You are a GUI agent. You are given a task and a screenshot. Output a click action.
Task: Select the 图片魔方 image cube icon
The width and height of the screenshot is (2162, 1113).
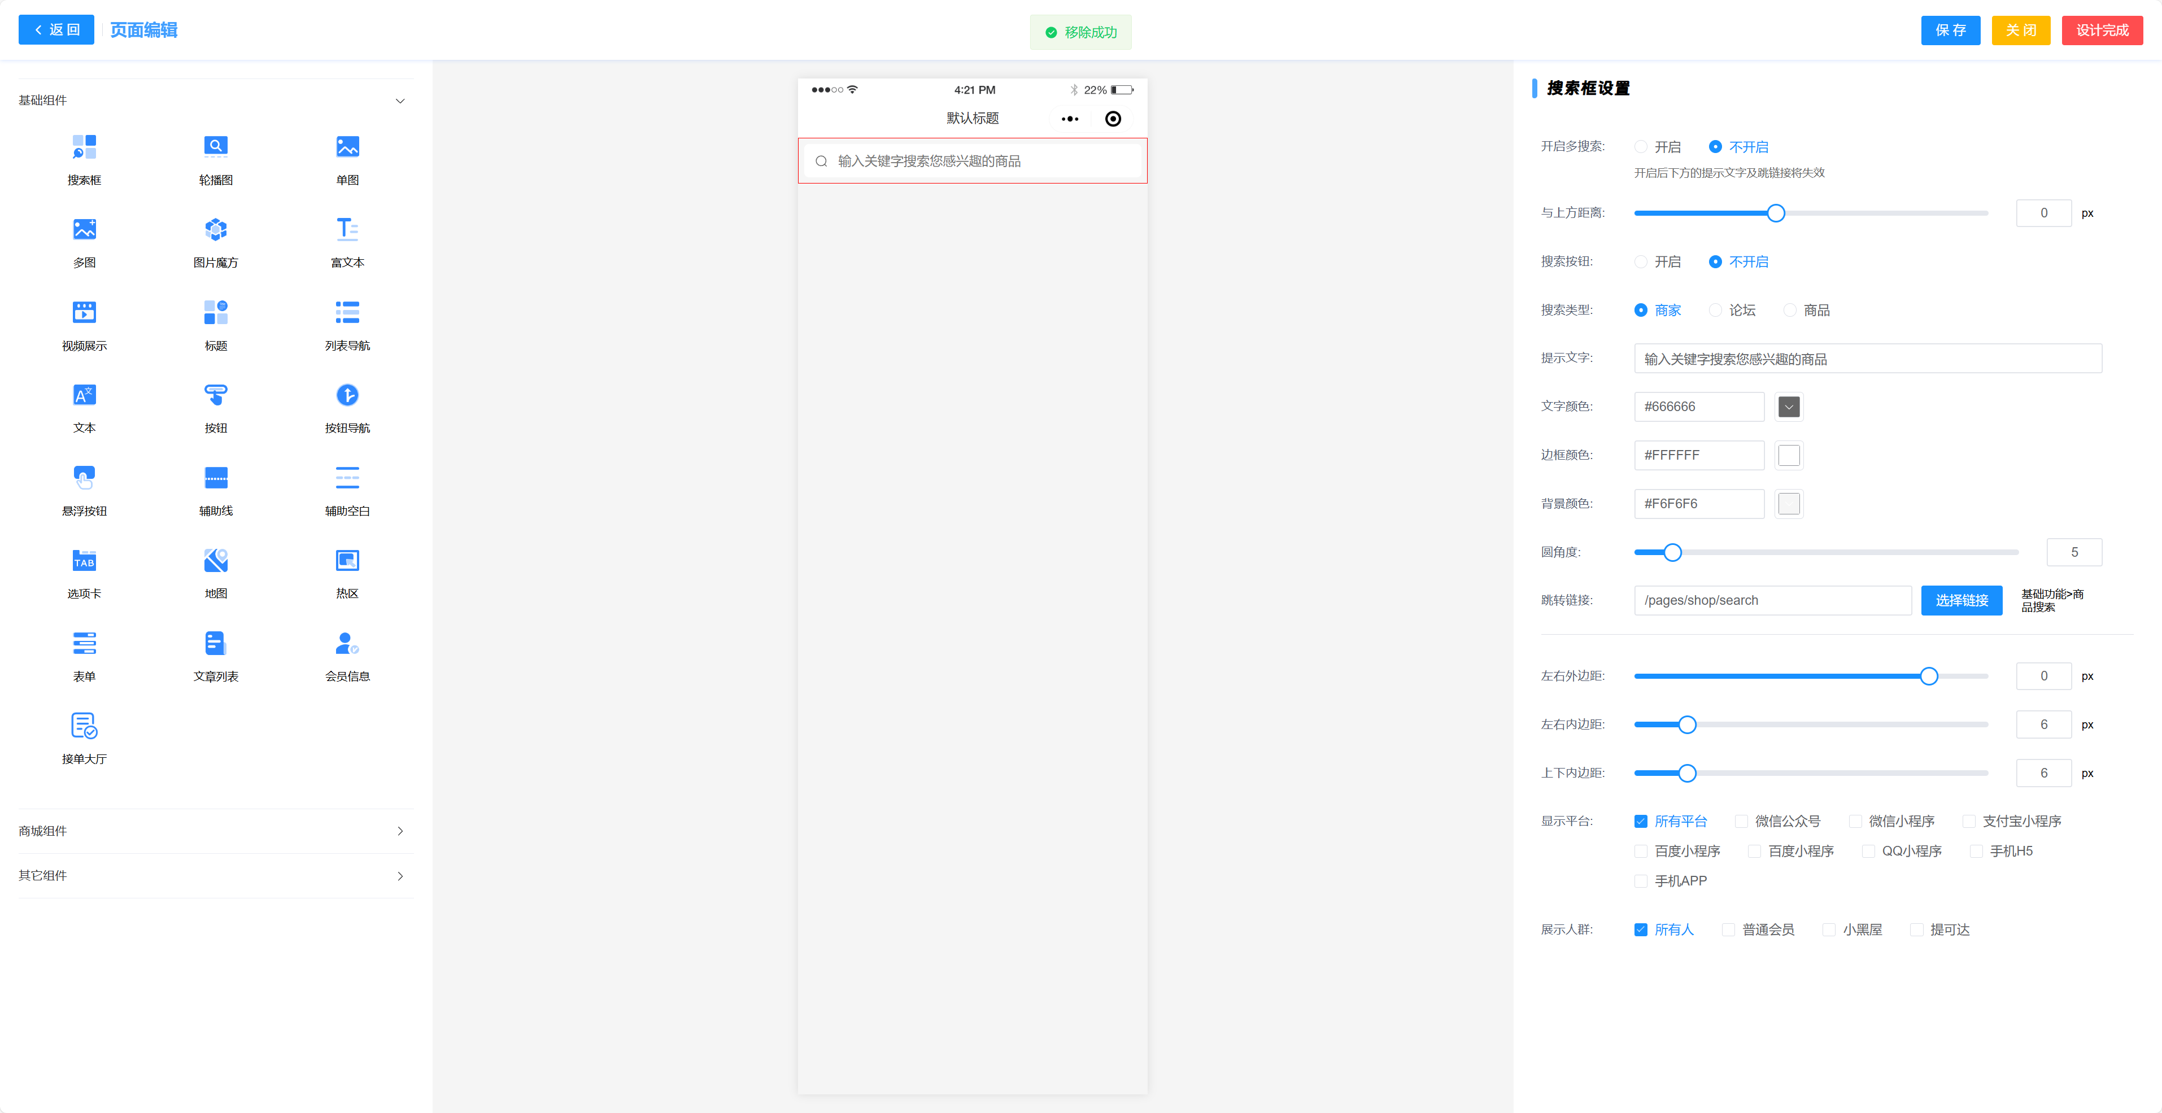(216, 230)
